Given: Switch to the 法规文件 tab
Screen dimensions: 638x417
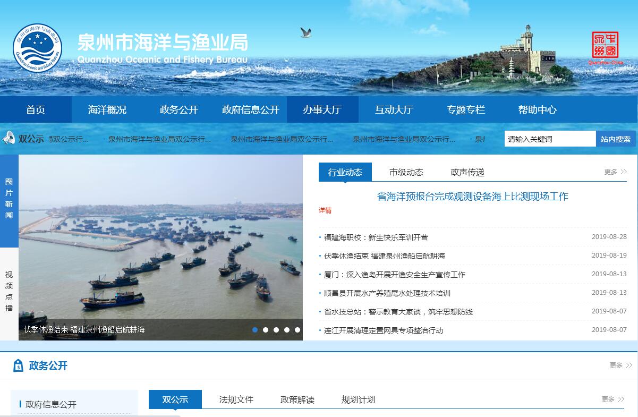Looking at the screenshot, I should (x=236, y=399).
